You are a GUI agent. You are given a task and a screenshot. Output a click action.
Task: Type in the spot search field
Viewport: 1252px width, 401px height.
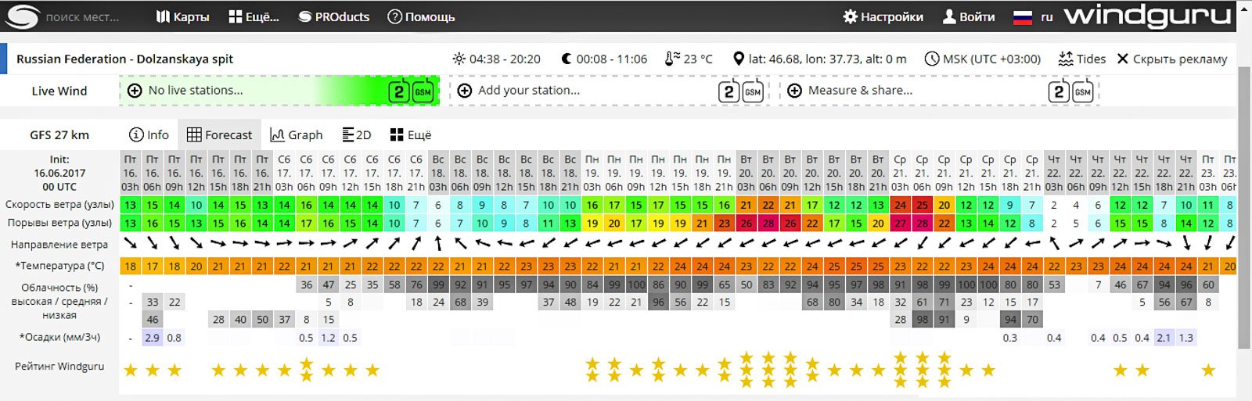point(86,17)
